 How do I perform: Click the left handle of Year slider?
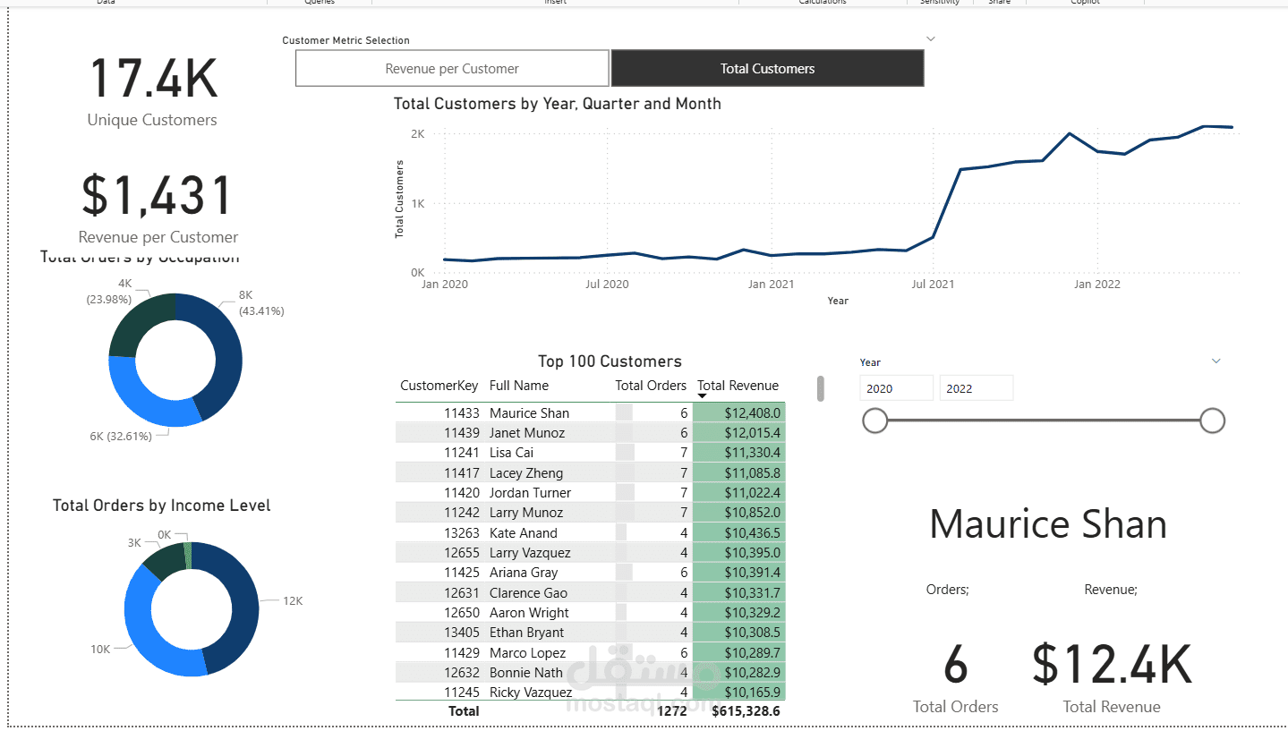coord(874,421)
